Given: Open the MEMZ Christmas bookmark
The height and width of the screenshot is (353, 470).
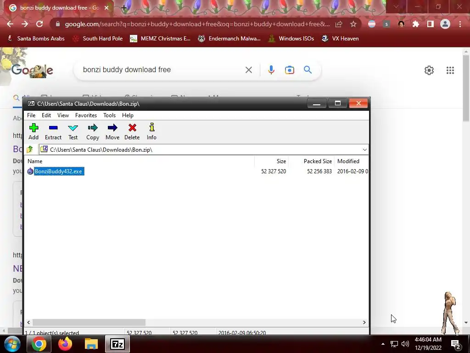Looking at the screenshot, I should 160,39.
